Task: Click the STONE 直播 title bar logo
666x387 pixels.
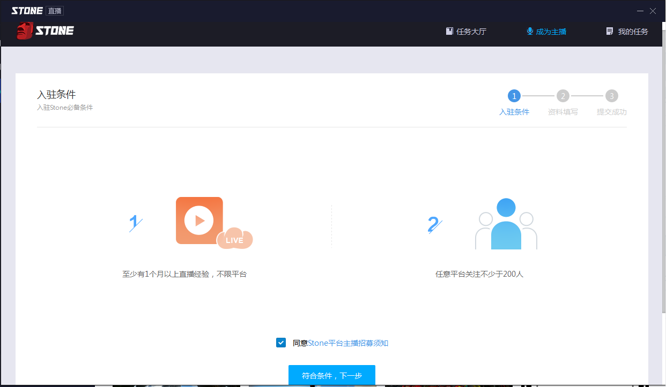Action: point(37,11)
